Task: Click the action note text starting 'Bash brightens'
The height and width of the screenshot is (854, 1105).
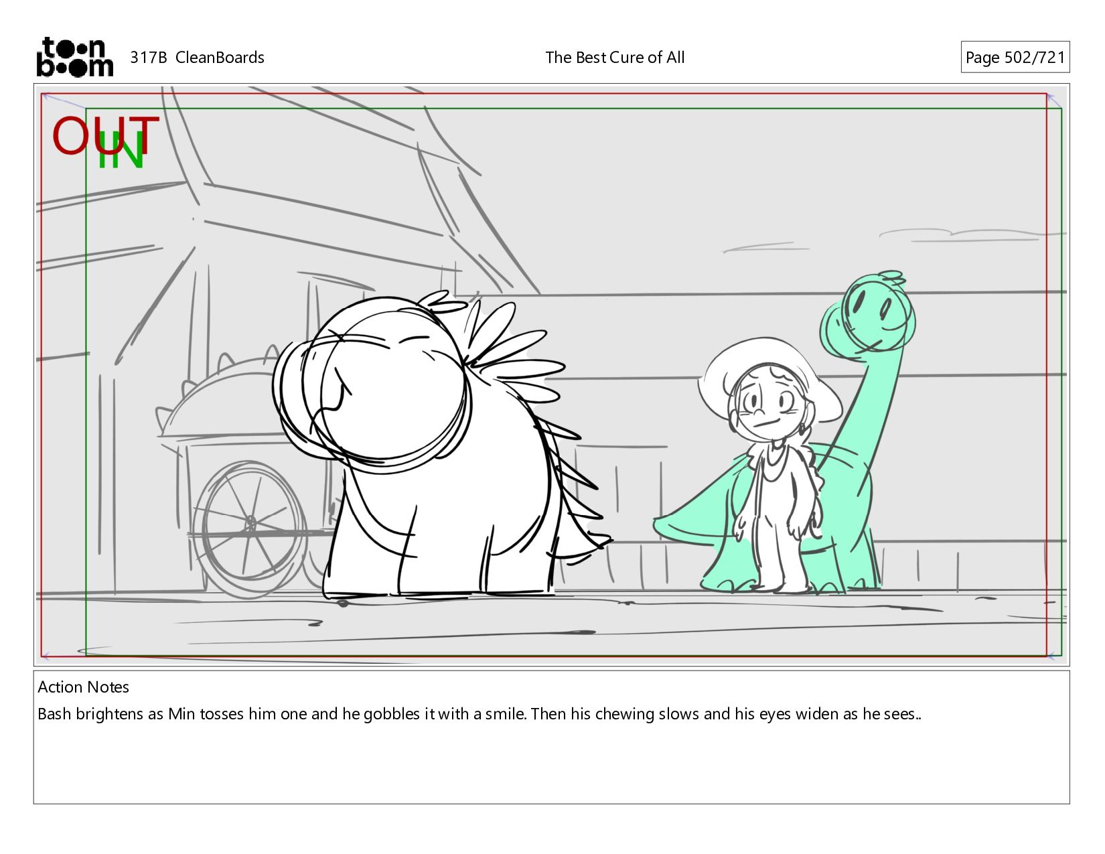Action: (480, 714)
